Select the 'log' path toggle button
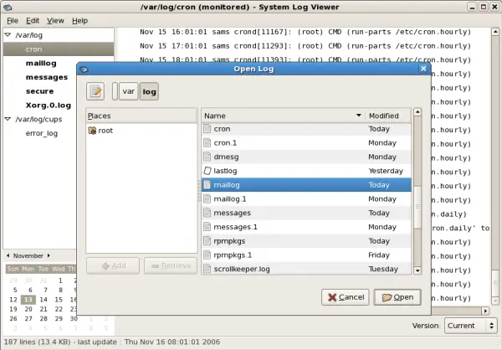Image resolution: width=502 pixels, height=350 pixels. [150, 90]
